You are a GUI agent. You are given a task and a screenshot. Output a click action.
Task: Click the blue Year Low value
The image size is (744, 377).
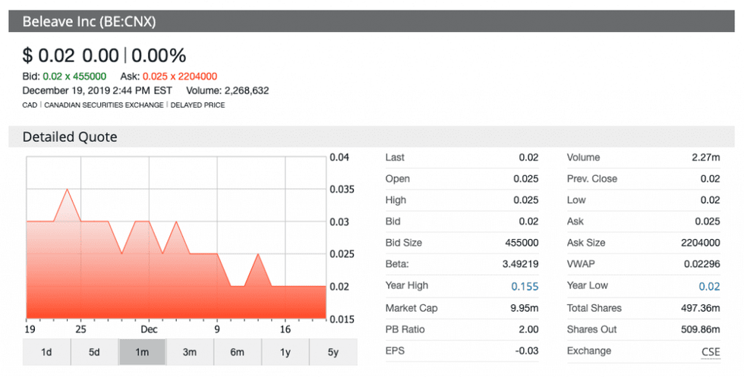coord(709,286)
